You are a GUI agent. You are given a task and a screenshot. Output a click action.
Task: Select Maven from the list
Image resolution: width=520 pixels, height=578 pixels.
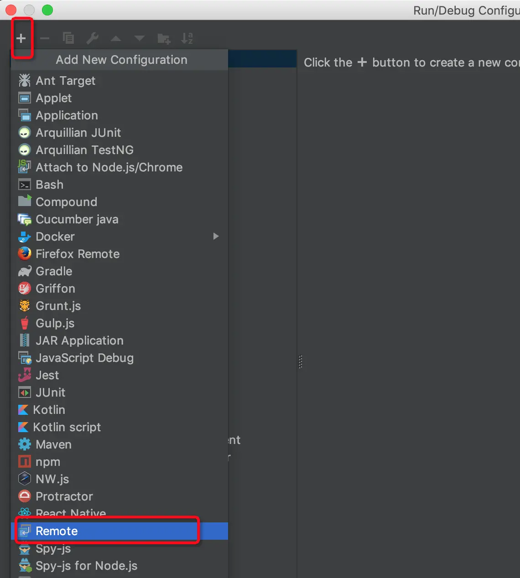tap(120, 444)
